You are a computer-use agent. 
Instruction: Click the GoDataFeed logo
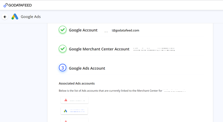[x=18, y=5]
